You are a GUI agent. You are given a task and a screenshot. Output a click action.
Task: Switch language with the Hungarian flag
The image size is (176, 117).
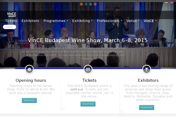[166, 3]
